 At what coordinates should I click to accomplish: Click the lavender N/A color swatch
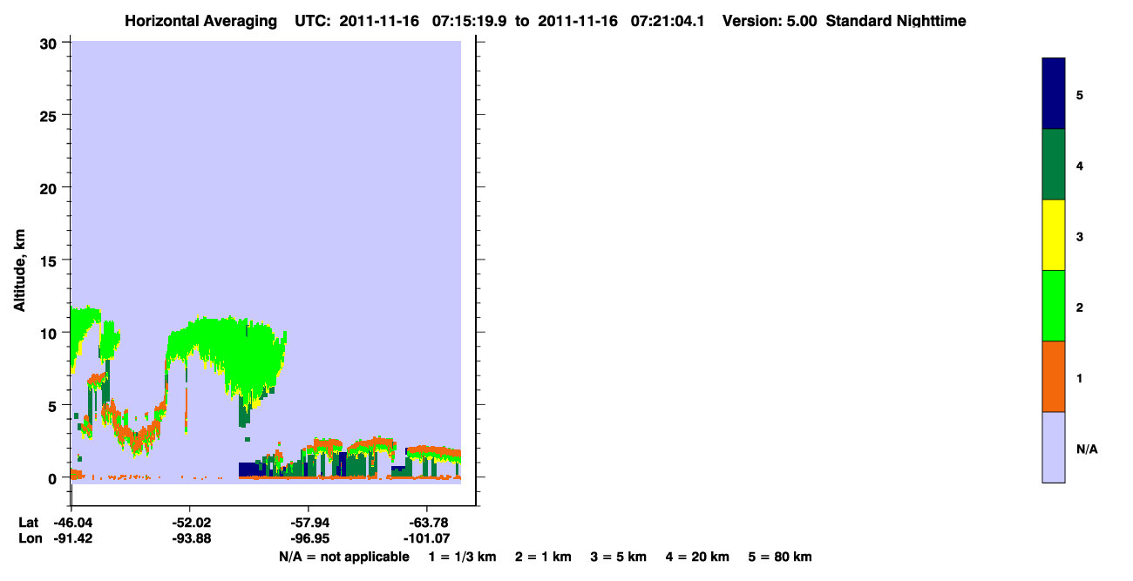tap(1054, 447)
